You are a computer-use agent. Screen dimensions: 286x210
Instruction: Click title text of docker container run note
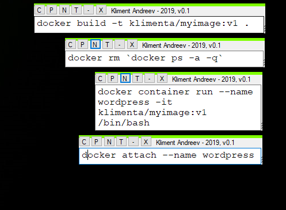click(x=211, y=79)
